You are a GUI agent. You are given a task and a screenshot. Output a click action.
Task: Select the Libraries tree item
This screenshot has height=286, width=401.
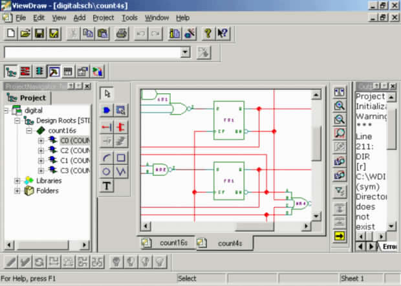point(49,181)
